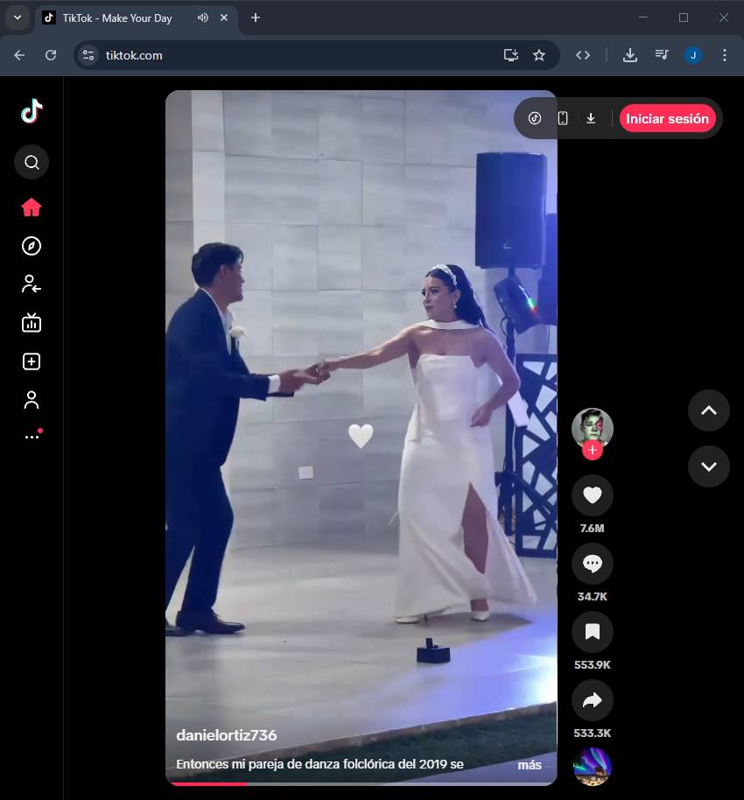Open the LIVE page icon
The width and height of the screenshot is (744, 800).
click(32, 323)
